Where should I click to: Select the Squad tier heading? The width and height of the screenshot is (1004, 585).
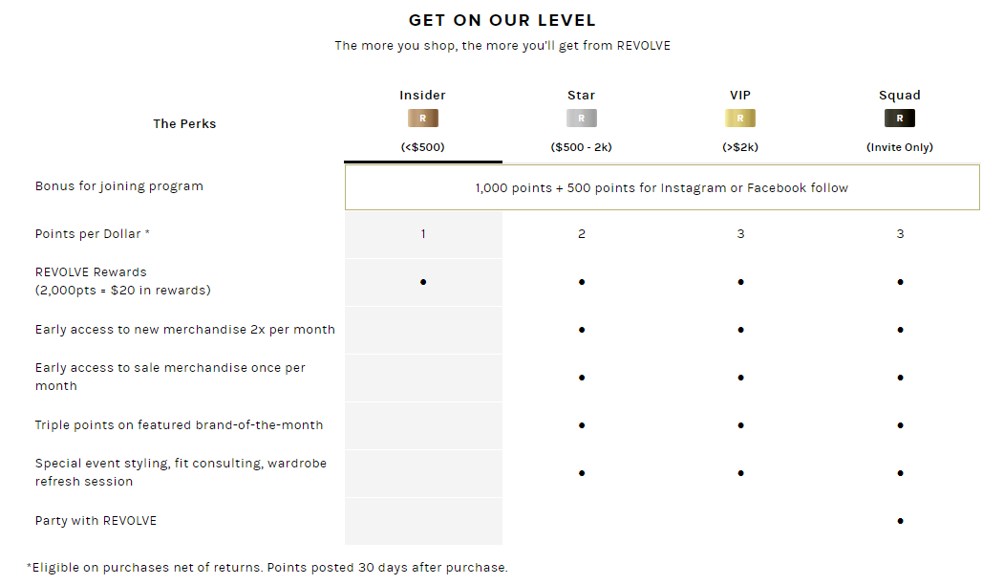tap(900, 96)
